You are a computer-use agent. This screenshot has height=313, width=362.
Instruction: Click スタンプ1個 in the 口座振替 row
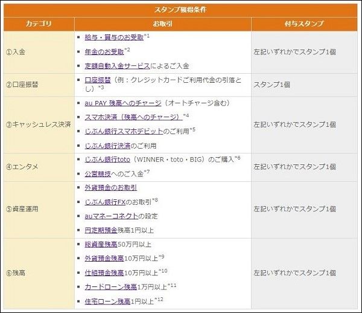coord(271,85)
